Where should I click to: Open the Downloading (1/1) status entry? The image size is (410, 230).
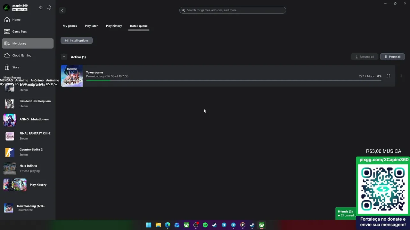[x=28, y=208]
